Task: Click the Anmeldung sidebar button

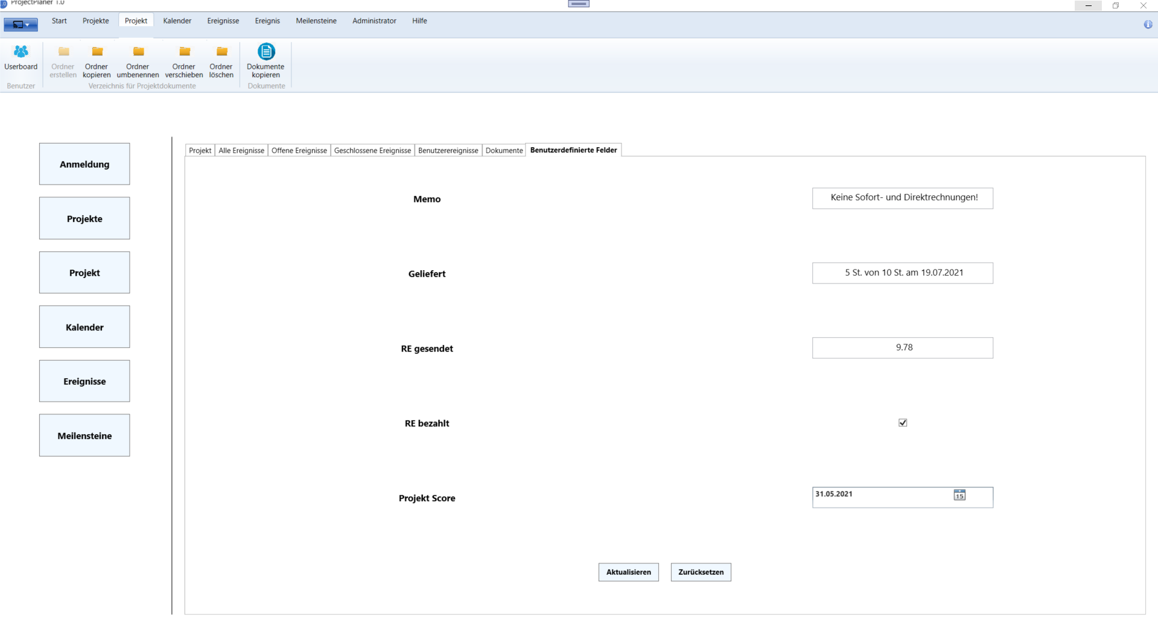Action: pyautogui.click(x=84, y=164)
